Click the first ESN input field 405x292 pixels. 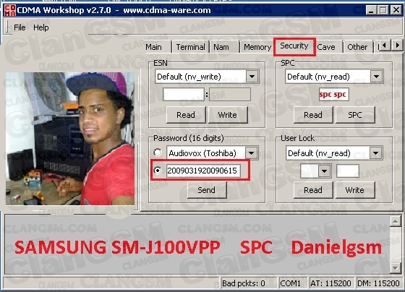(x=184, y=95)
